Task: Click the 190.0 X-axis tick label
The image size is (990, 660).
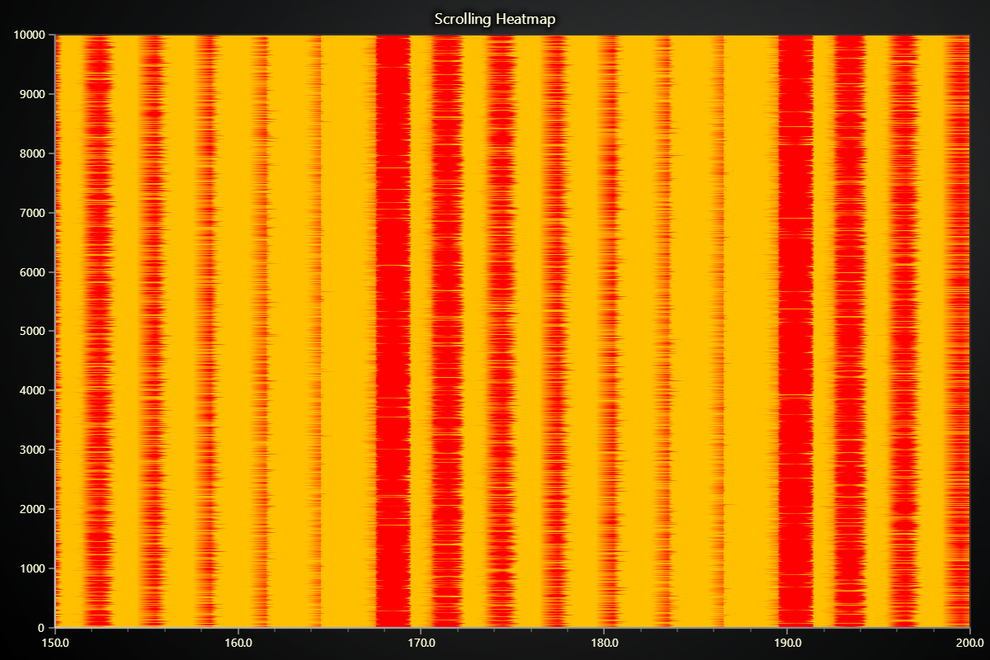Action: 787,643
